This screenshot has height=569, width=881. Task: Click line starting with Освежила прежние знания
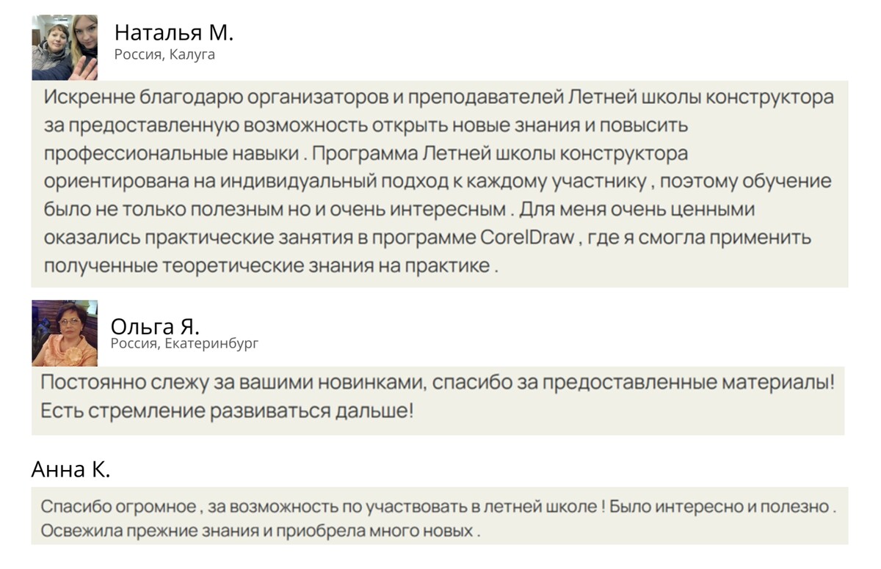(261, 529)
